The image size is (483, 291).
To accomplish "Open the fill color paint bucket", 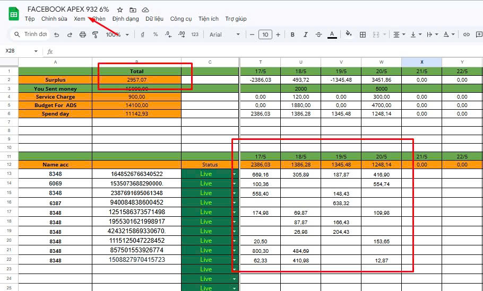I will click(x=348, y=34).
